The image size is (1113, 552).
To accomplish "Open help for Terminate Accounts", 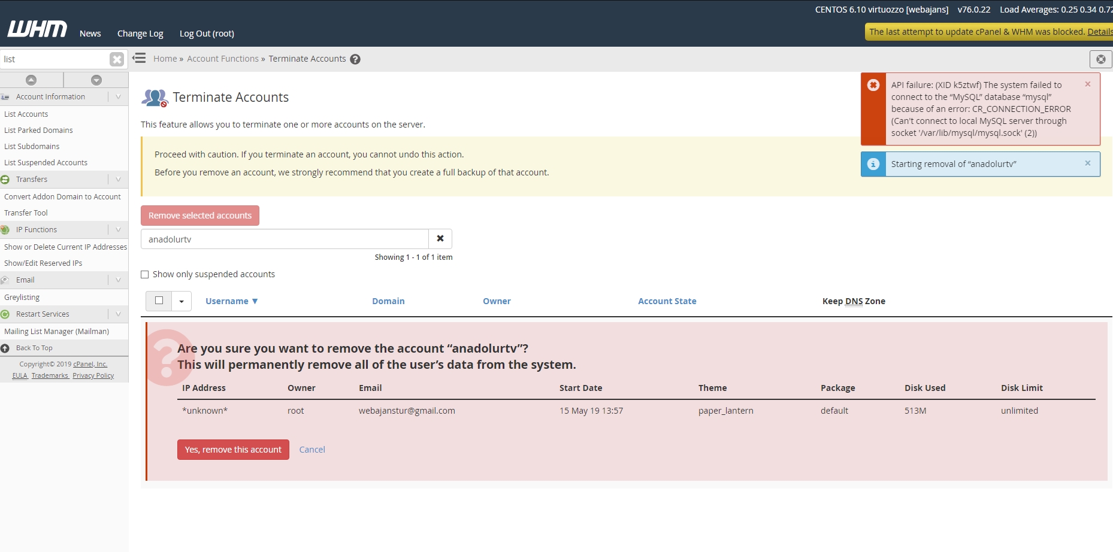I will (355, 59).
